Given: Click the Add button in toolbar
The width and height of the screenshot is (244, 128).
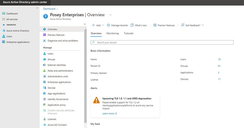Looking at the screenshot, I should [x=98, y=25].
